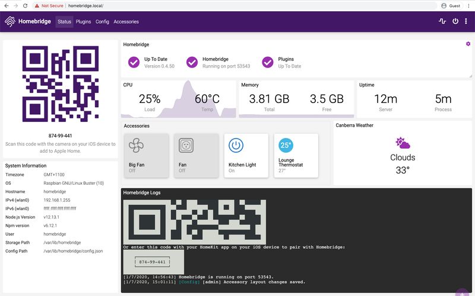Click the Big Fan fan icon

[136, 145]
